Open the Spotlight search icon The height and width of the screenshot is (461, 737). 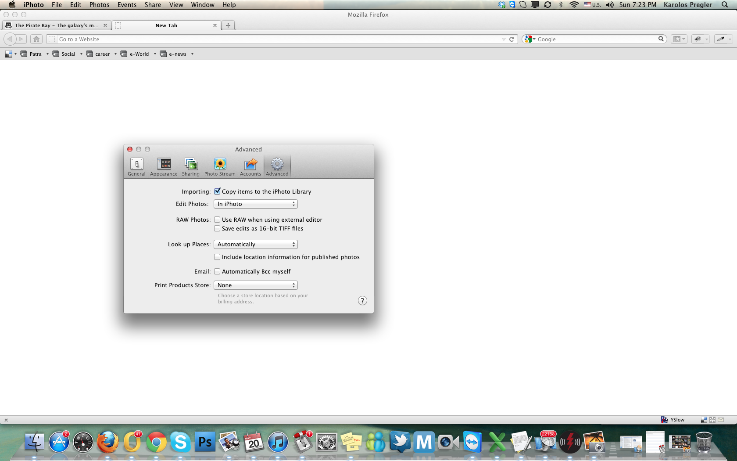[725, 4]
